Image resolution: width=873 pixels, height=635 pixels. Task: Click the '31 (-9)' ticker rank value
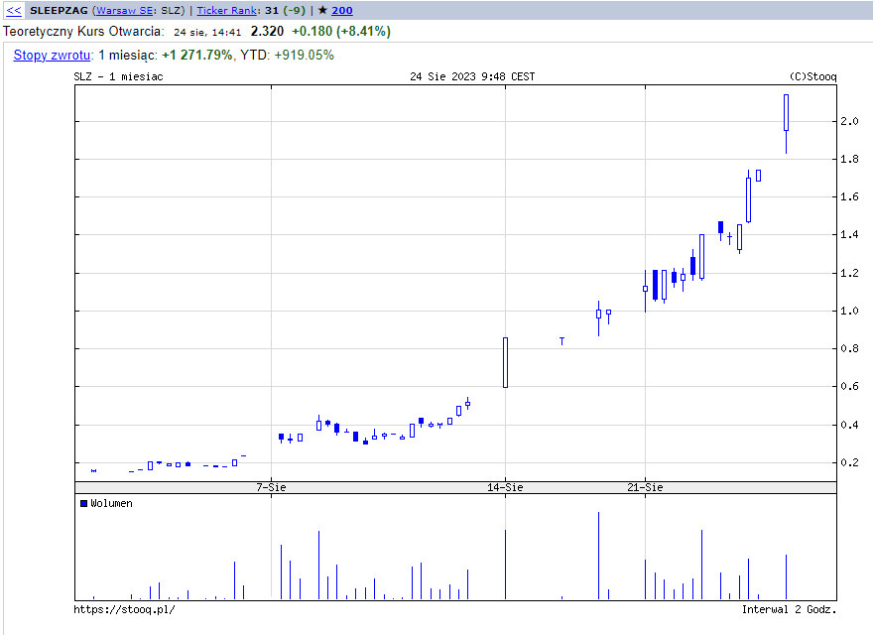(x=285, y=10)
